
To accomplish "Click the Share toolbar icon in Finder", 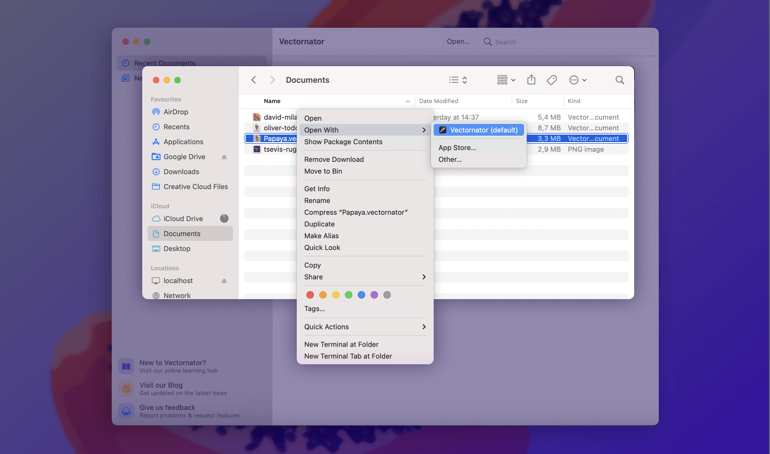I will [x=531, y=80].
